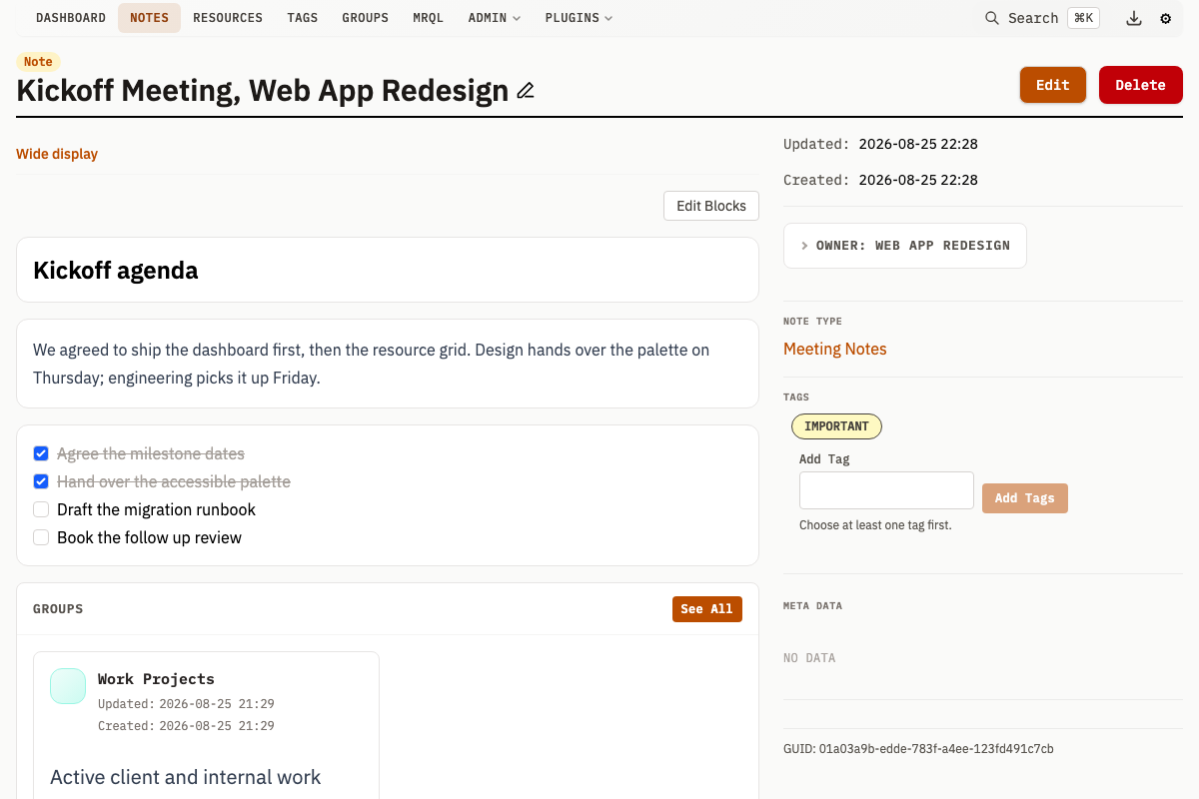Screen dimensions: 1199x799
Task: Click the IMPORTANT tag pill
Action: (836, 426)
